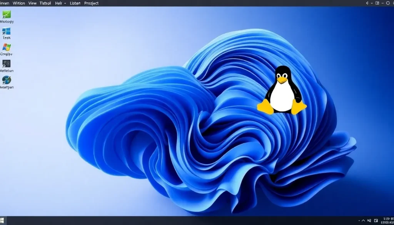Show hidden icons with the tray chevron

click(x=363, y=220)
